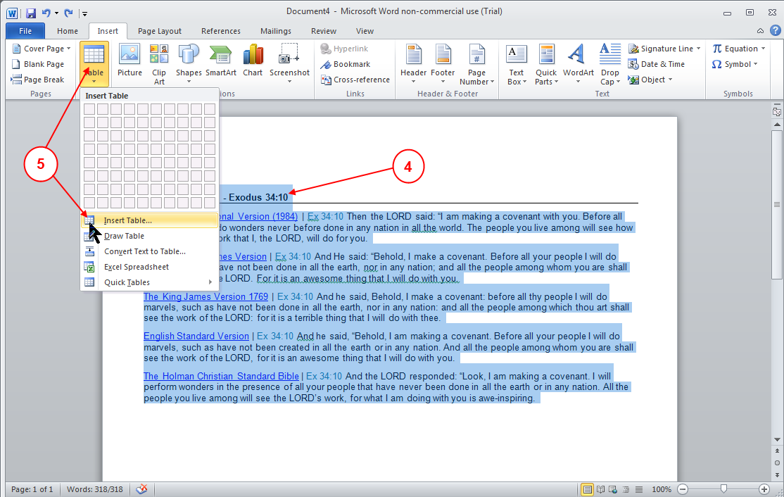Image resolution: width=784 pixels, height=497 pixels.
Task: Click Date & Time button
Action: point(657,64)
